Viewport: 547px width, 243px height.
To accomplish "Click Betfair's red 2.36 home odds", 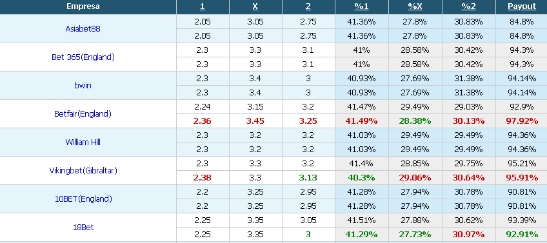I will (203, 121).
